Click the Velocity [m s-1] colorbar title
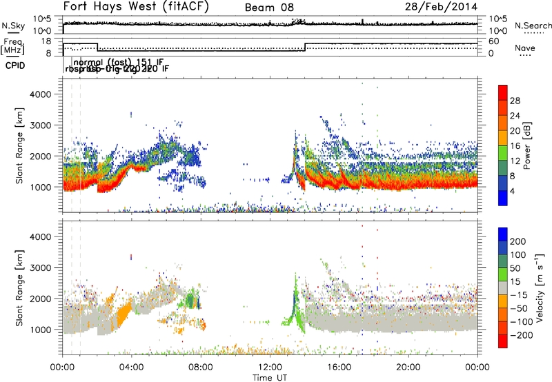552x382 pixels. 540,288
